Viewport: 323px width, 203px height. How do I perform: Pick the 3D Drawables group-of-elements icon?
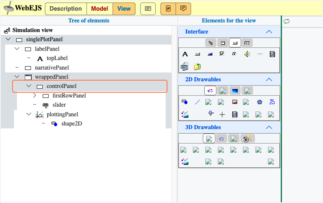click(x=185, y=162)
